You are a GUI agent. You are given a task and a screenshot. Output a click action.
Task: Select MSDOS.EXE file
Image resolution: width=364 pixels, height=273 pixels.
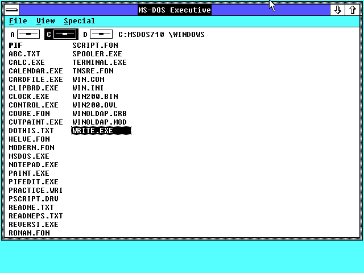pyautogui.click(x=29, y=156)
